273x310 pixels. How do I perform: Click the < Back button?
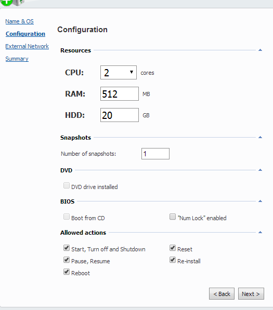click(x=222, y=294)
